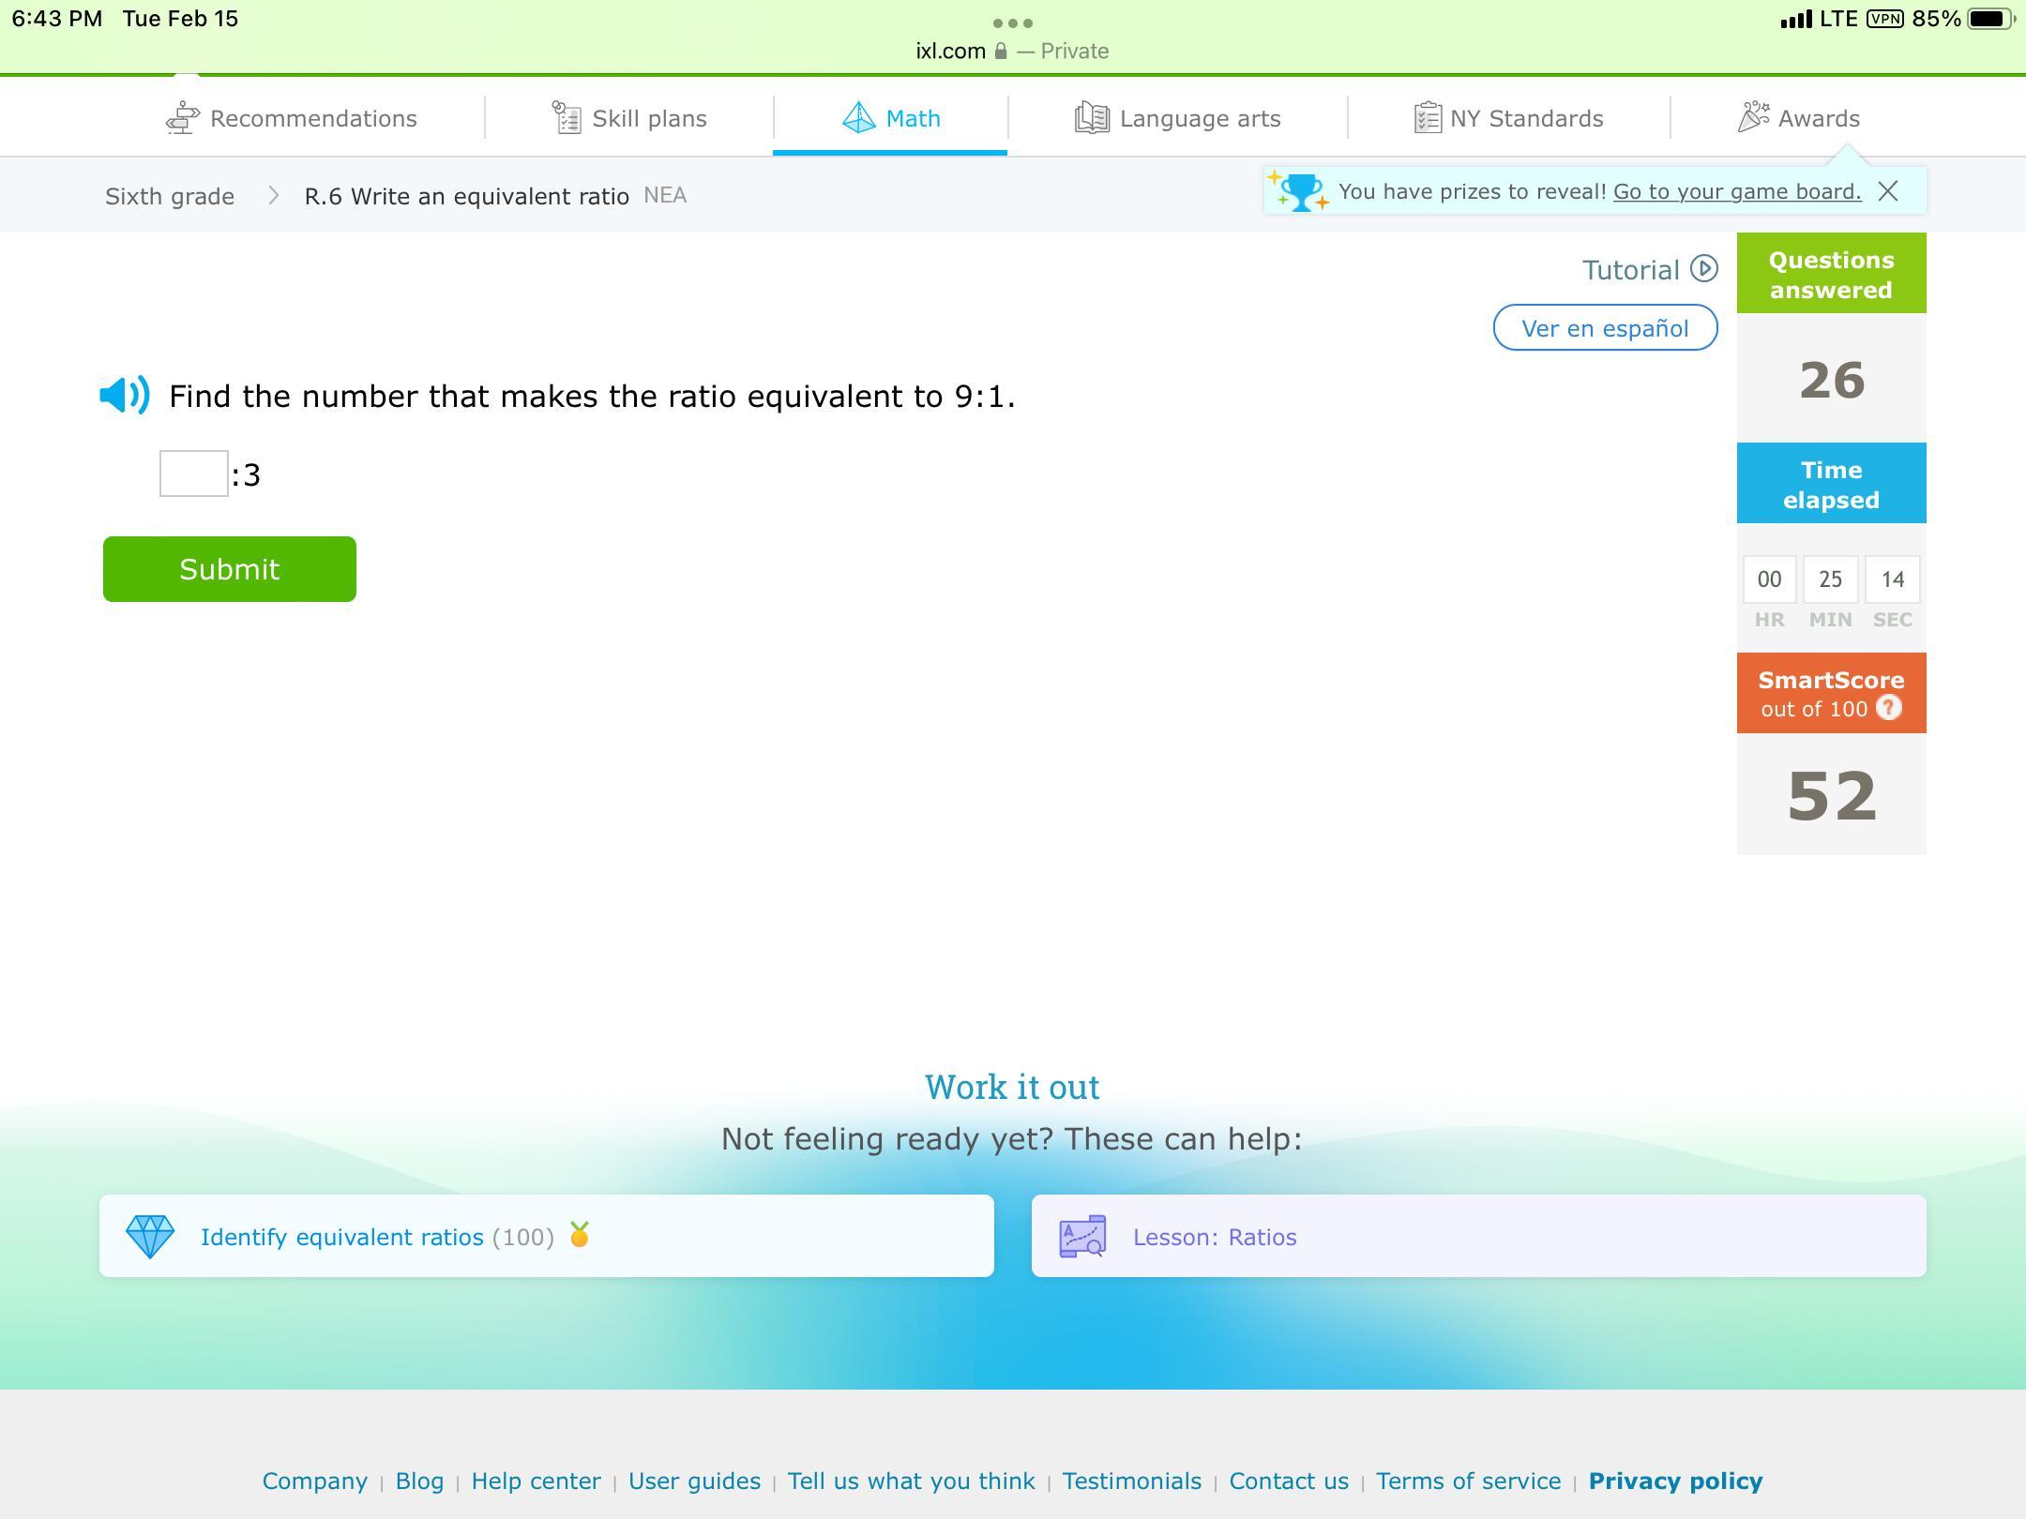Click the Tutorial play icon
This screenshot has width=2026, height=1519.
[x=1703, y=269]
